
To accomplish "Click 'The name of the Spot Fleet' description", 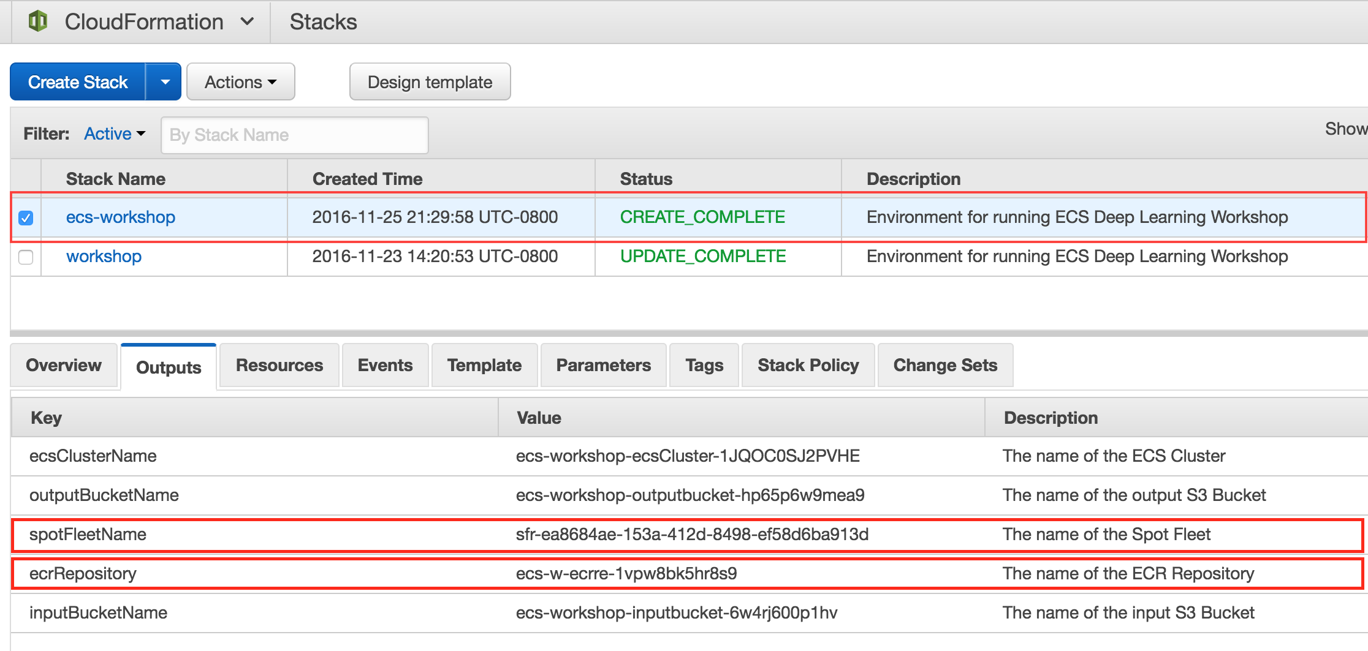I will [1106, 534].
